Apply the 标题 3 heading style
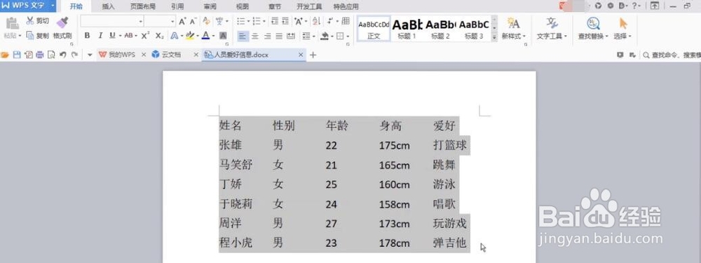701x263 pixels. click(474, 29)
